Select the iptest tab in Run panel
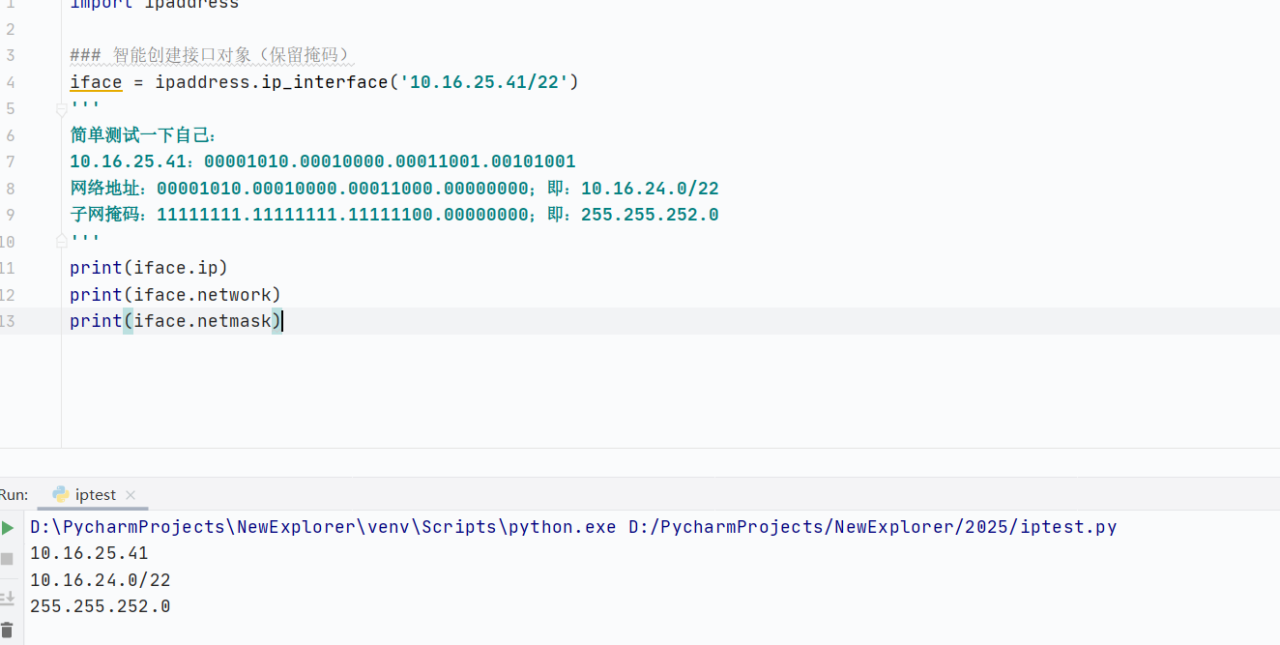The height and width of the screenshot is (645, 1280). [95, 495]
